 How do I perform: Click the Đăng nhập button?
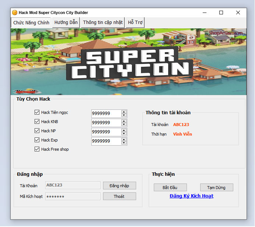[x=119, y=186]
